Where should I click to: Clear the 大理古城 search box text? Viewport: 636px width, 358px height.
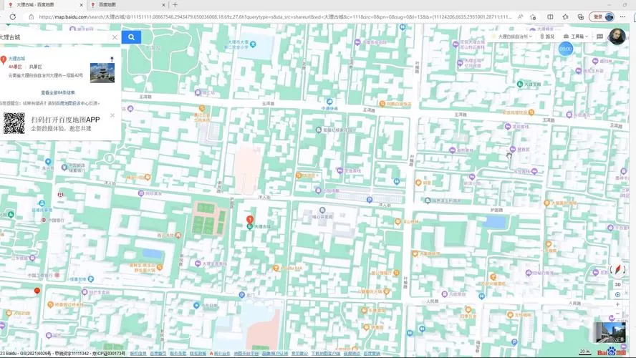point(115,37)
